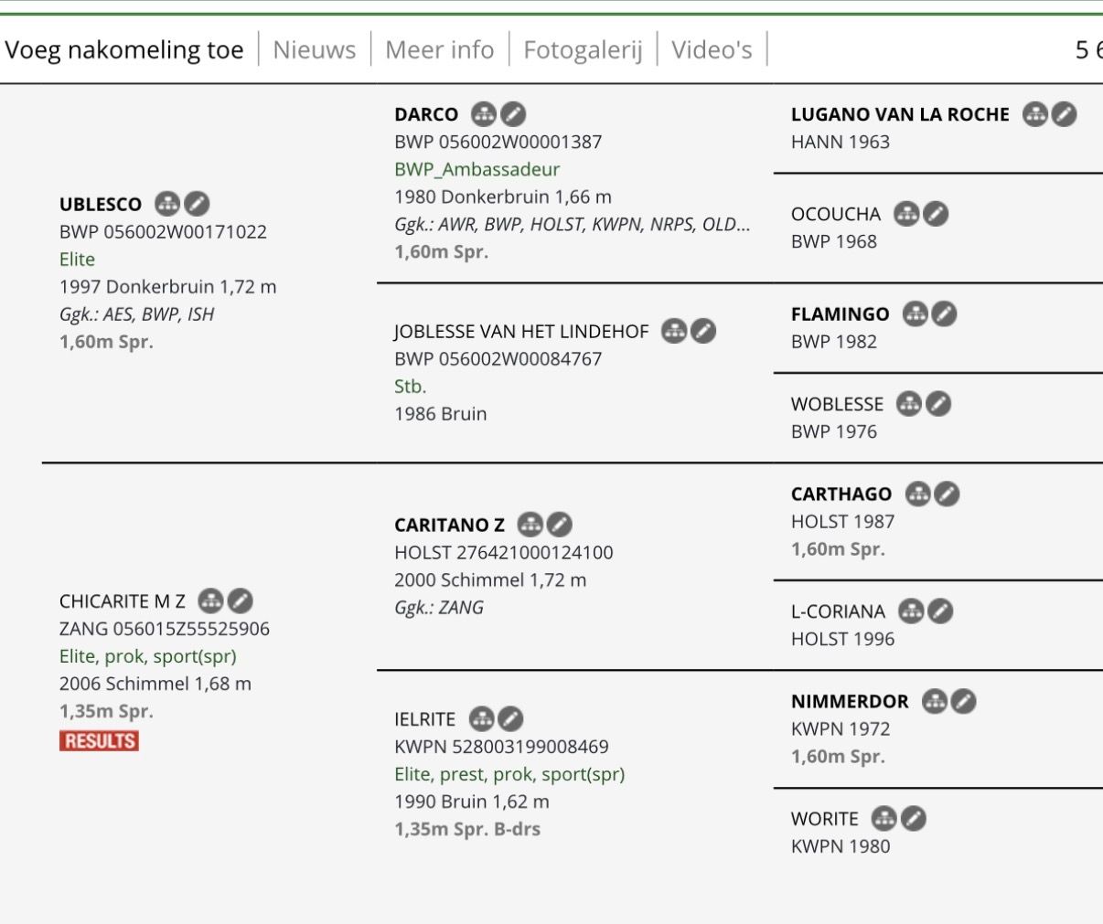This screenshot has width=1103, height=924.
Task: Select the Voeg nakomeling toe tab
Action: coord(124,49)
